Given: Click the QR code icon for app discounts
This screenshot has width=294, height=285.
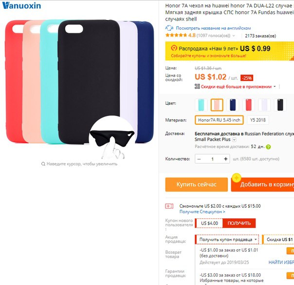Looking at the screenshot, I should coord(197,87).
